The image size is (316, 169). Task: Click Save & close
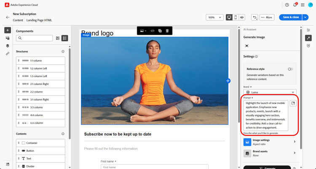click(x=291, y=17)
